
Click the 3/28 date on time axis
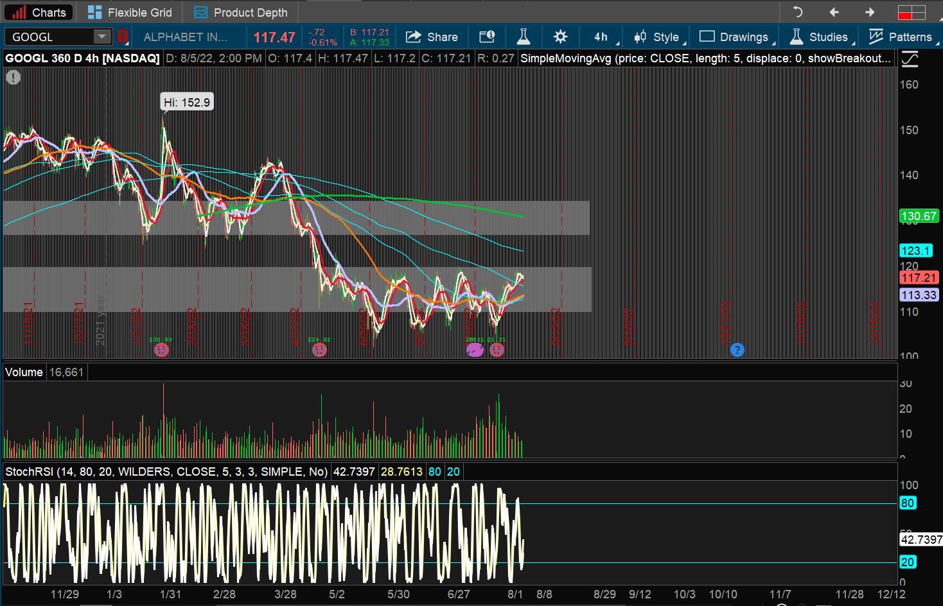pos(285,594)
